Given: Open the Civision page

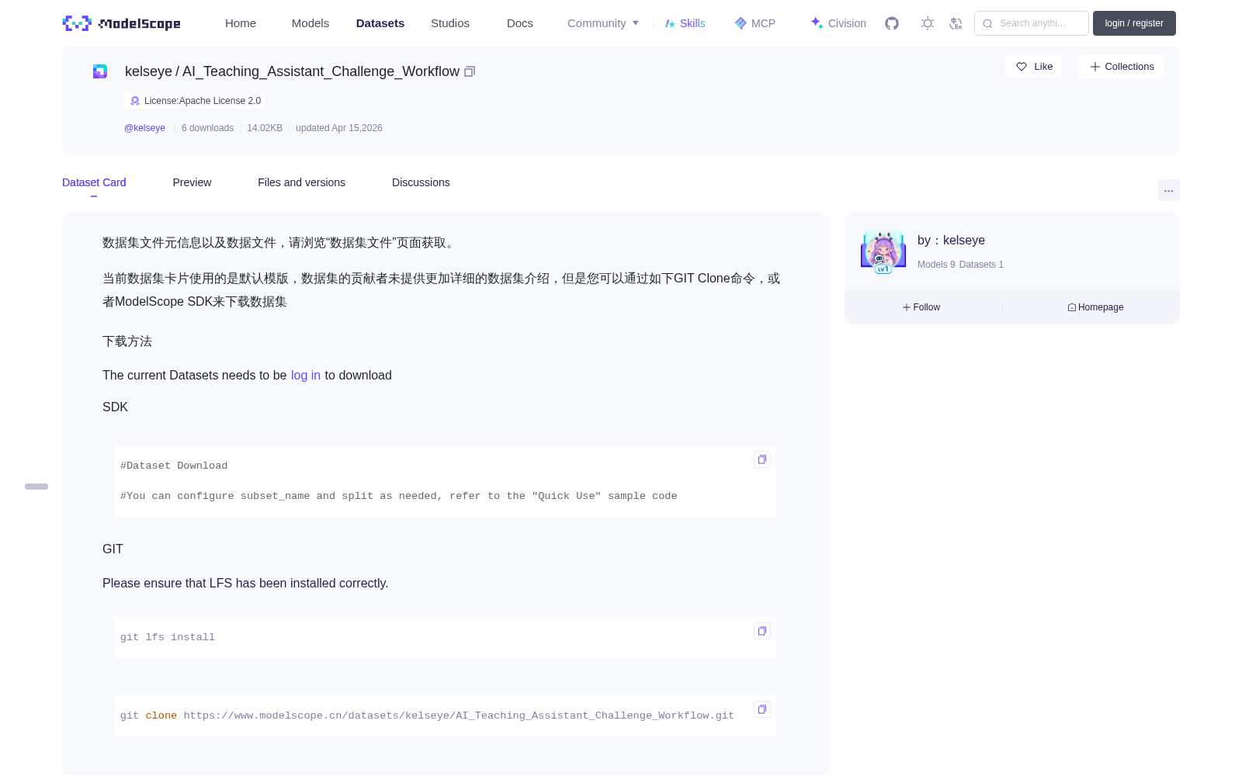Looking at the screenshot, I should click(x=838, y=23).
